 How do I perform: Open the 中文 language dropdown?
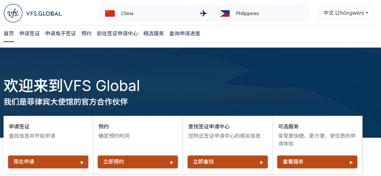(x=345, y=13)
